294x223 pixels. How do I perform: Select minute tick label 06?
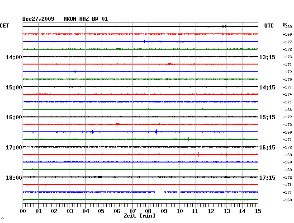point(117,211)
